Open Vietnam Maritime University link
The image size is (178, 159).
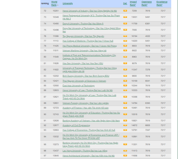84,50
